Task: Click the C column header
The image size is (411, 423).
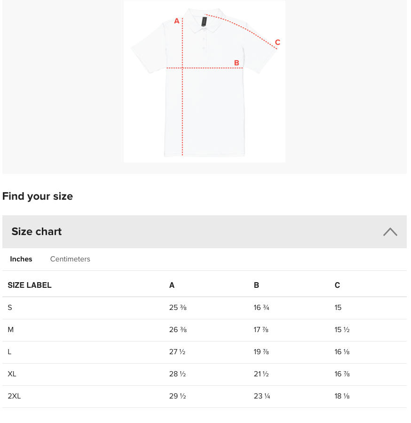Action: pyautogui.click(x=337, y=285)
